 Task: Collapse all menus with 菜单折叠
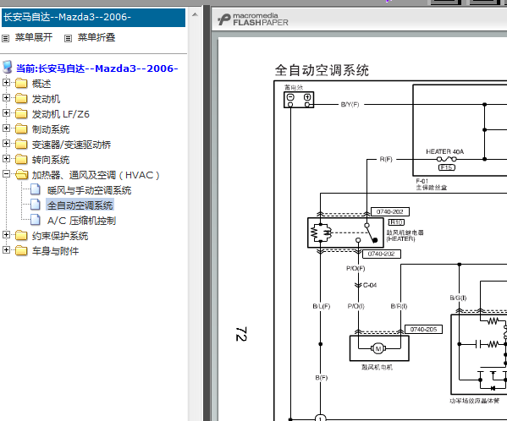pos(96,37)
